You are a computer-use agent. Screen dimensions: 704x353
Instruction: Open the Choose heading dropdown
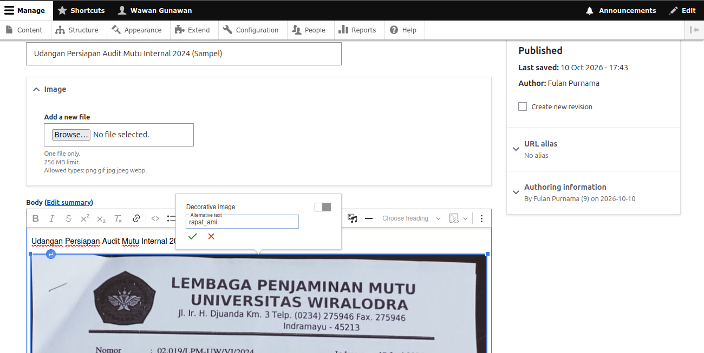(x=411, y=218)
